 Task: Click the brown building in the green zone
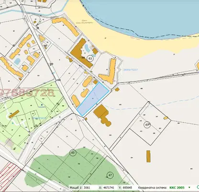(14, 114)
